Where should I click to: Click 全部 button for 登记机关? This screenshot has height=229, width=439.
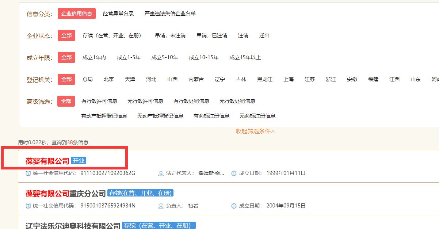click(66, 79)
